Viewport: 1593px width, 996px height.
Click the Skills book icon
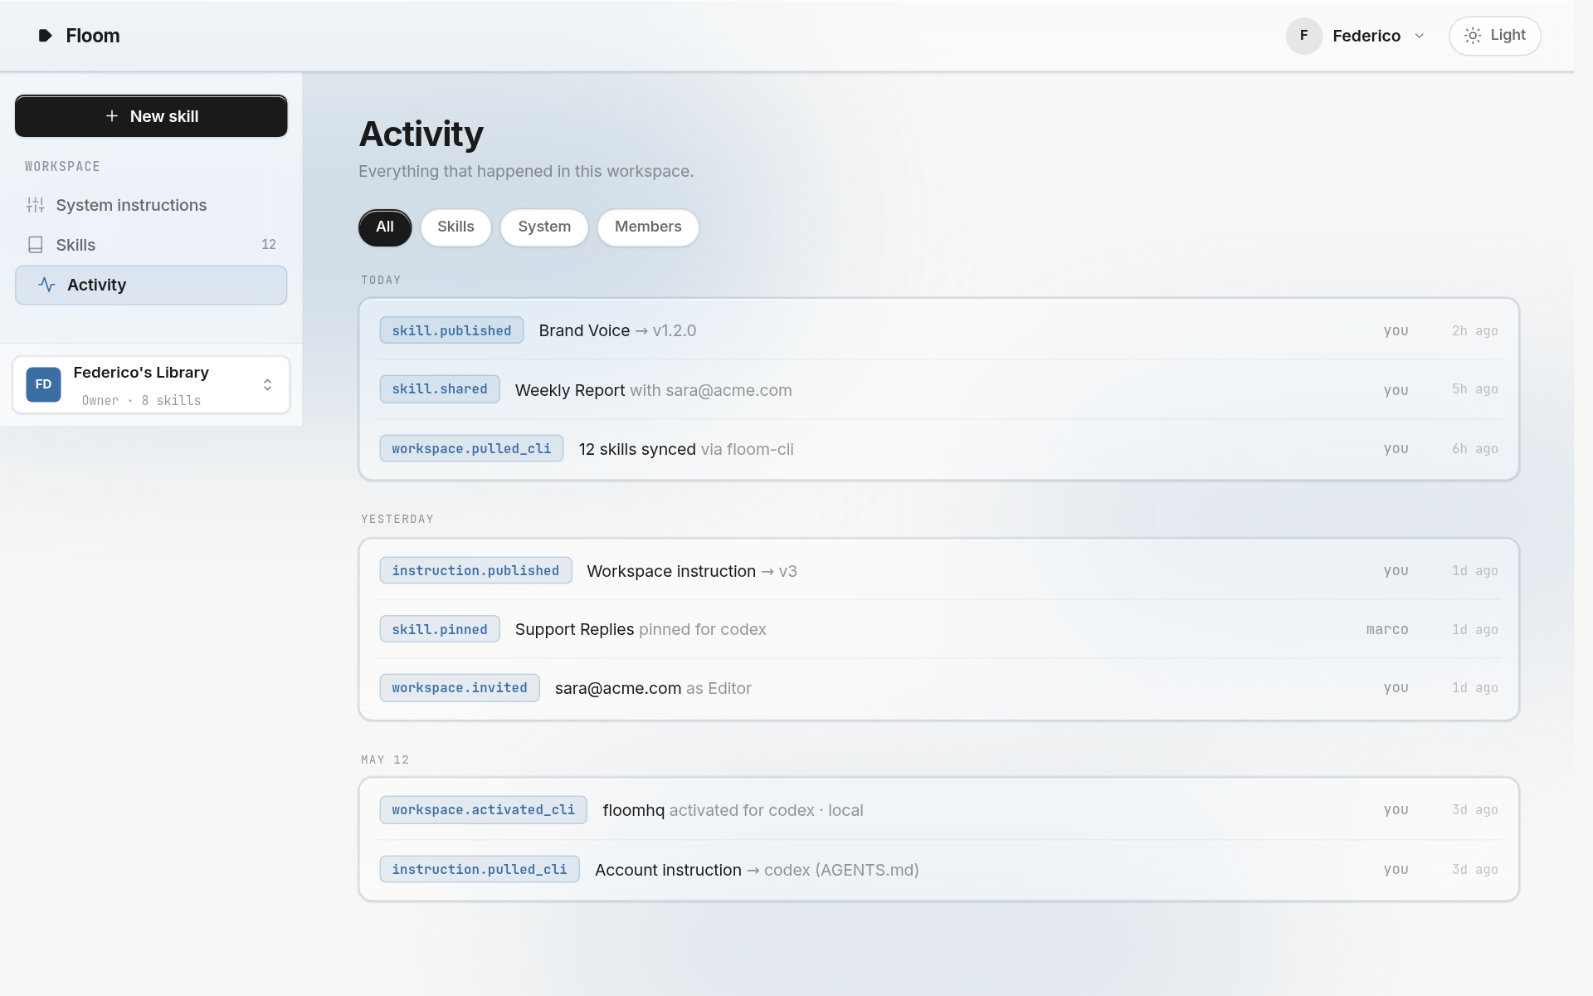[36, 245]
